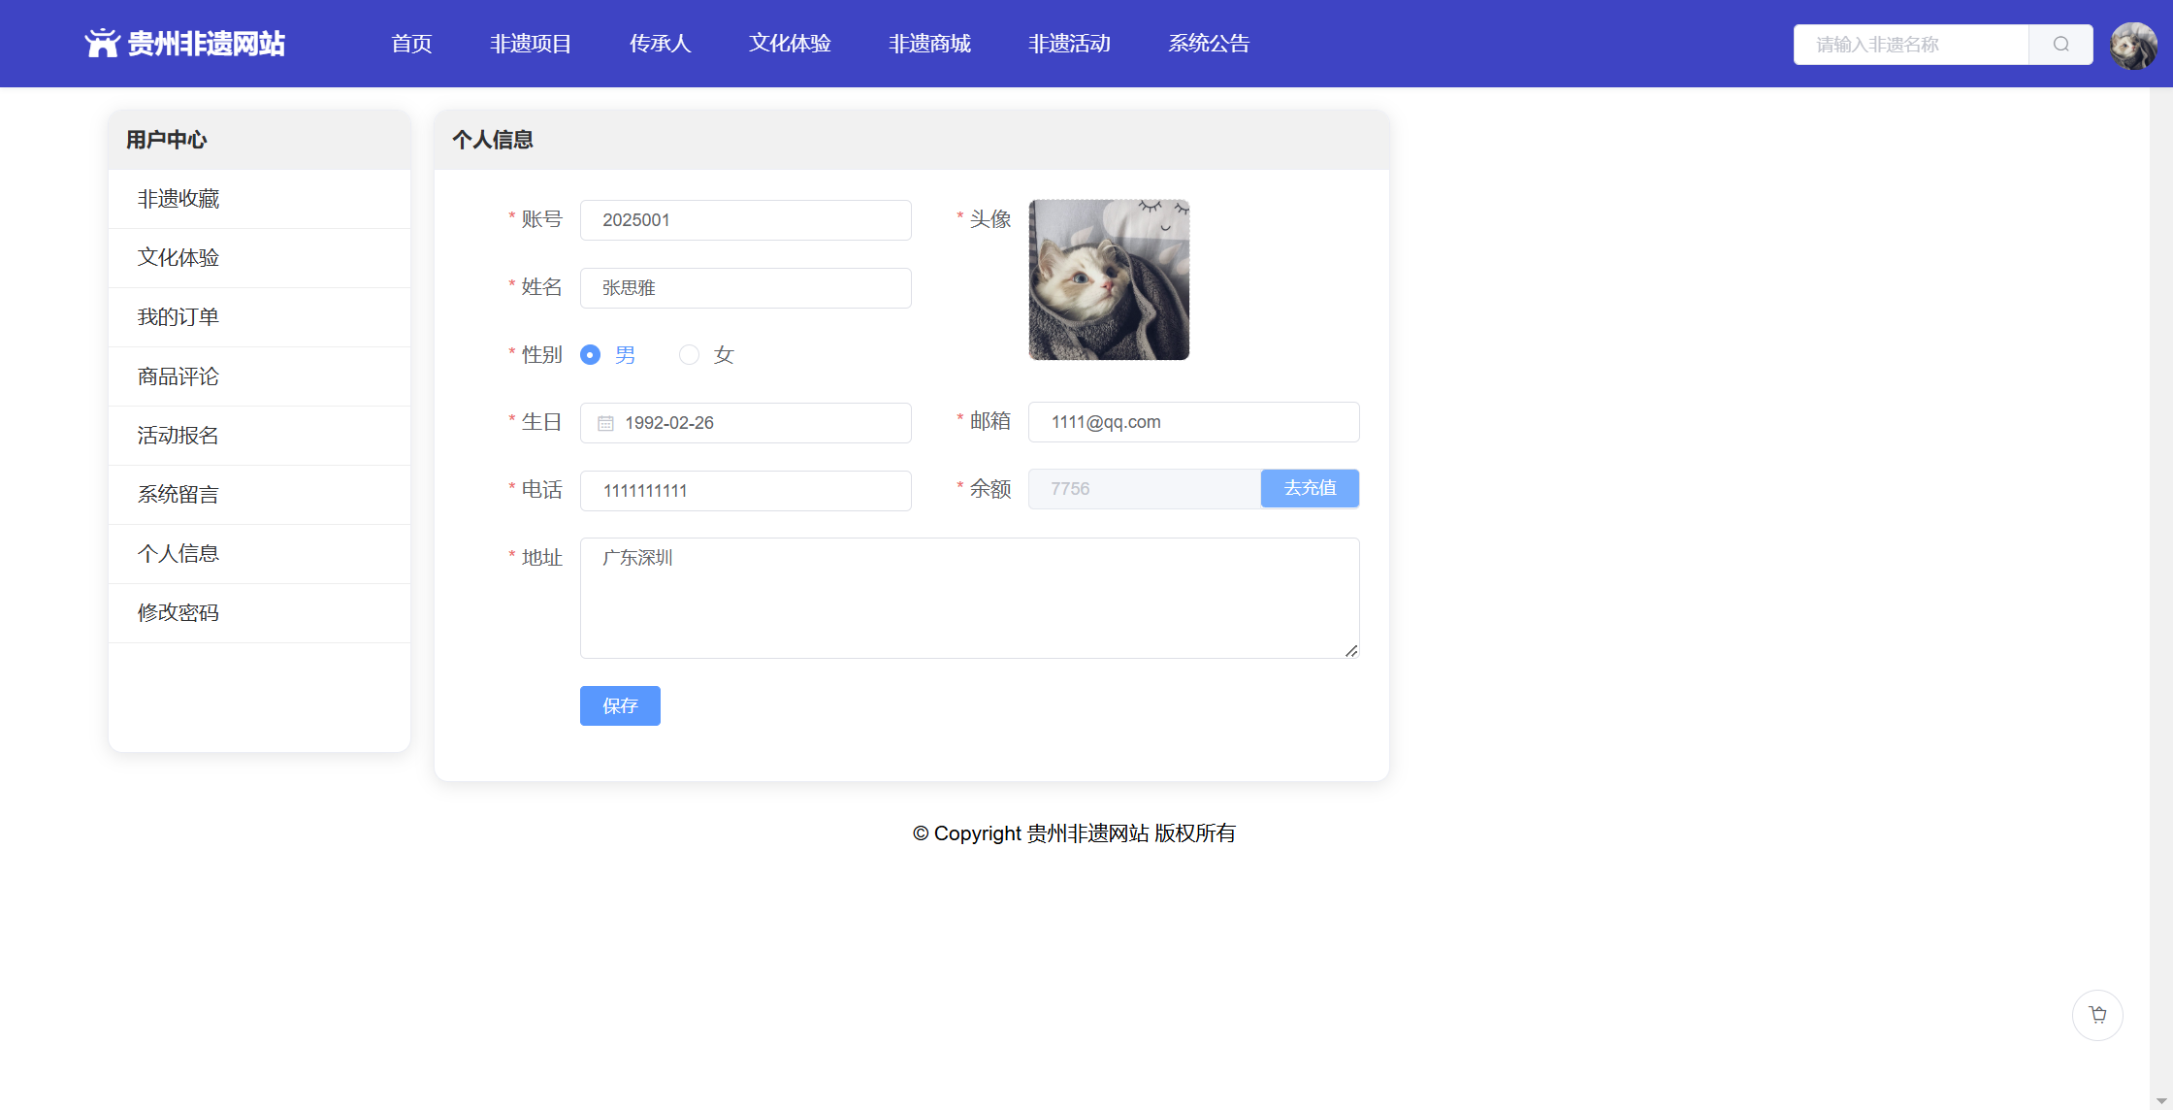The image size is (2173, 1110).
Task: Click the site logo icon
Action: (x=102, y=44)
